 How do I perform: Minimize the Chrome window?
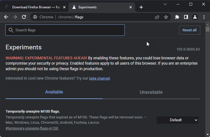178,4
